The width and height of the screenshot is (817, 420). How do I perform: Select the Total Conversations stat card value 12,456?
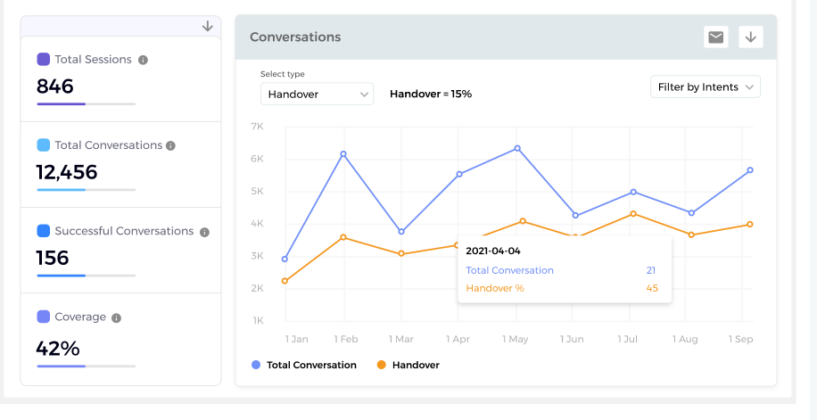67,172
